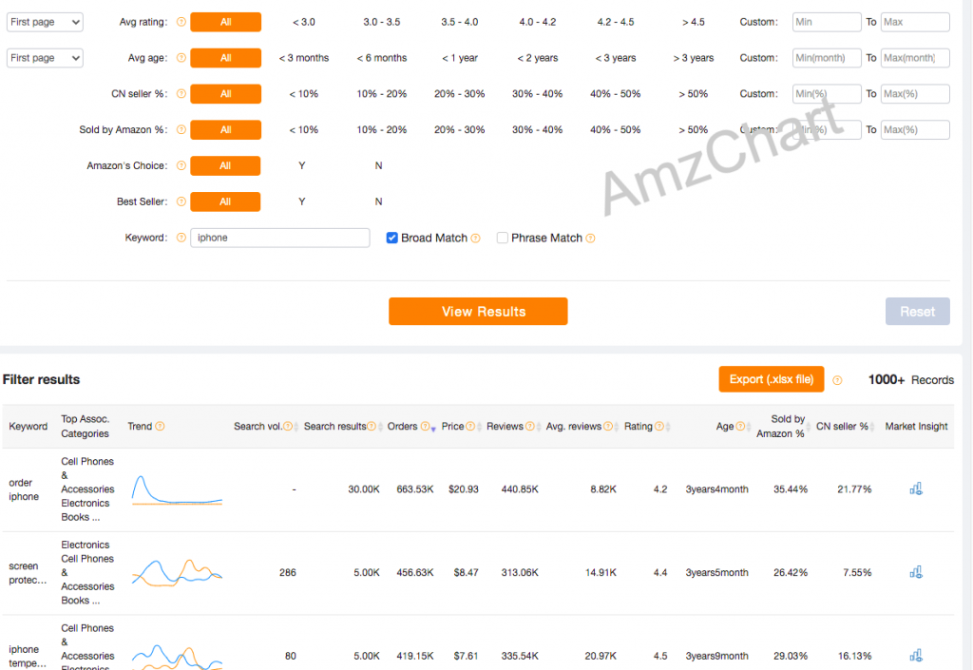
Task: Sort by Search vol. column arrows
Action: (296, 427)
